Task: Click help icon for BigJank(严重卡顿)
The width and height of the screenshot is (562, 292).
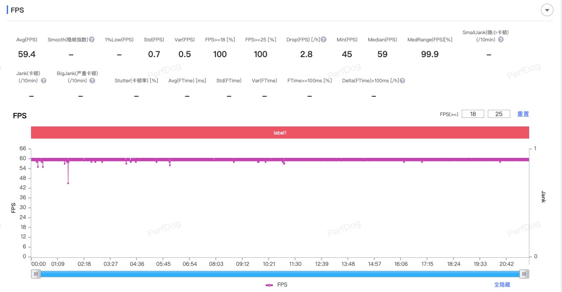Action: (x=92, y=81)
